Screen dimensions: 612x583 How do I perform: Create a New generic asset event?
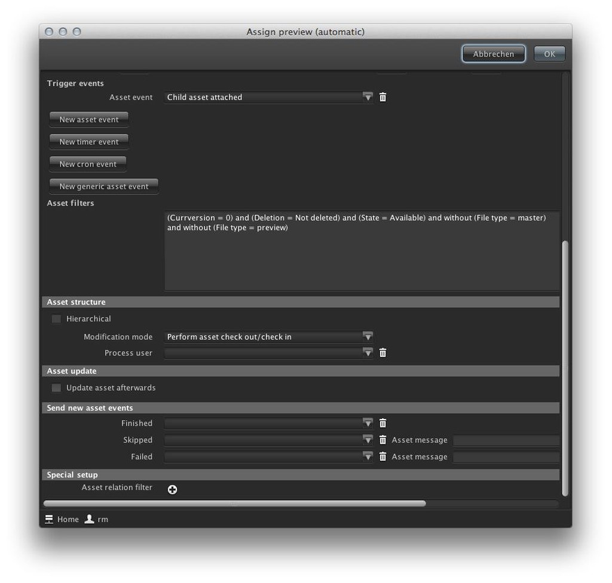click(103, 186)
